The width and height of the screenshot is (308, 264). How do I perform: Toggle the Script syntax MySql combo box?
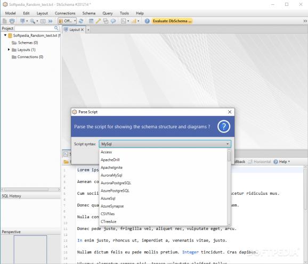(x=165, y=144)
